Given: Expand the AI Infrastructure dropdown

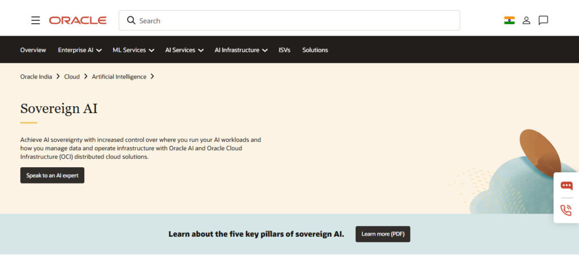Looking at the screenshot, I should coord(241,50).
